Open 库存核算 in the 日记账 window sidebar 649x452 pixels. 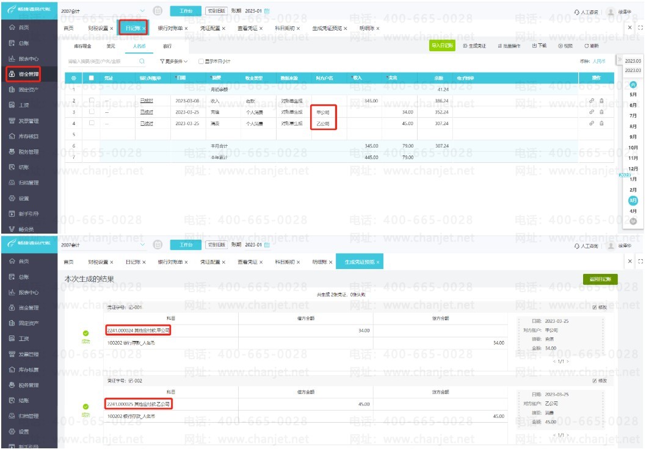pyautogui.click(x=24, y=136)
